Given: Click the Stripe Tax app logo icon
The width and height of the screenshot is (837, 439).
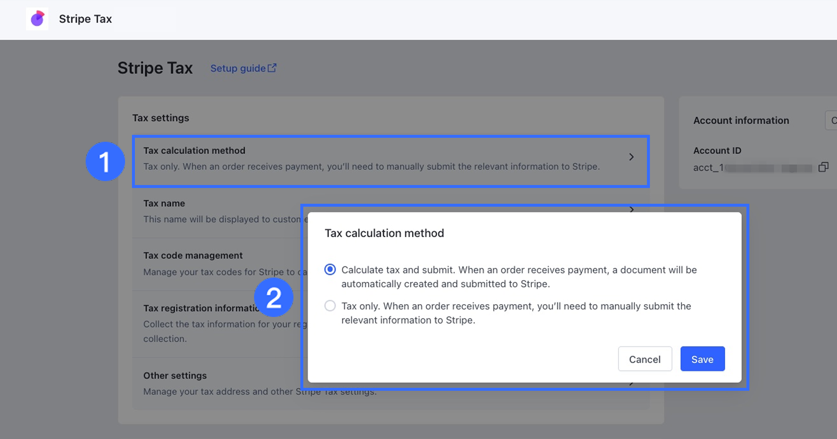Looking at the screenshot, I should [37, 19].
